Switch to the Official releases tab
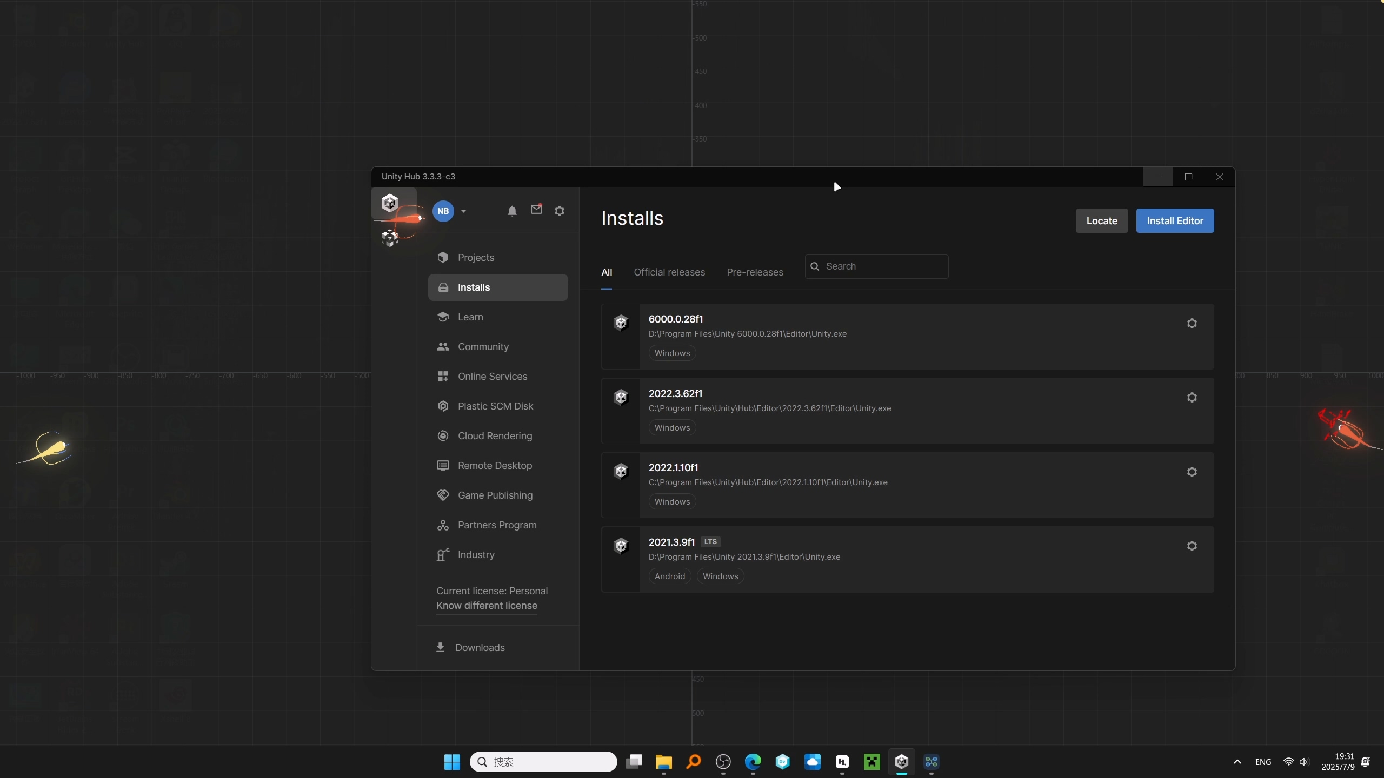 click(669, 272)
